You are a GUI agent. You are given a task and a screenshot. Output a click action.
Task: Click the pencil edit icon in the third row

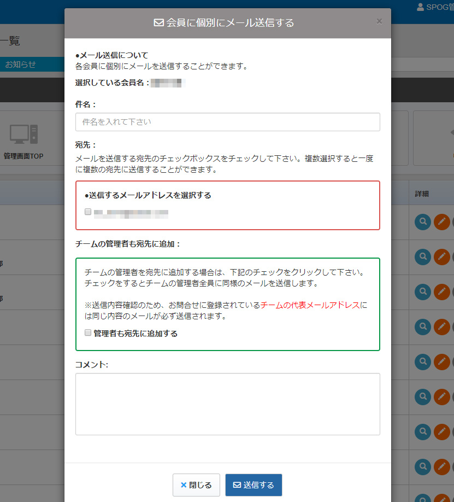click(x=441, y=291)
